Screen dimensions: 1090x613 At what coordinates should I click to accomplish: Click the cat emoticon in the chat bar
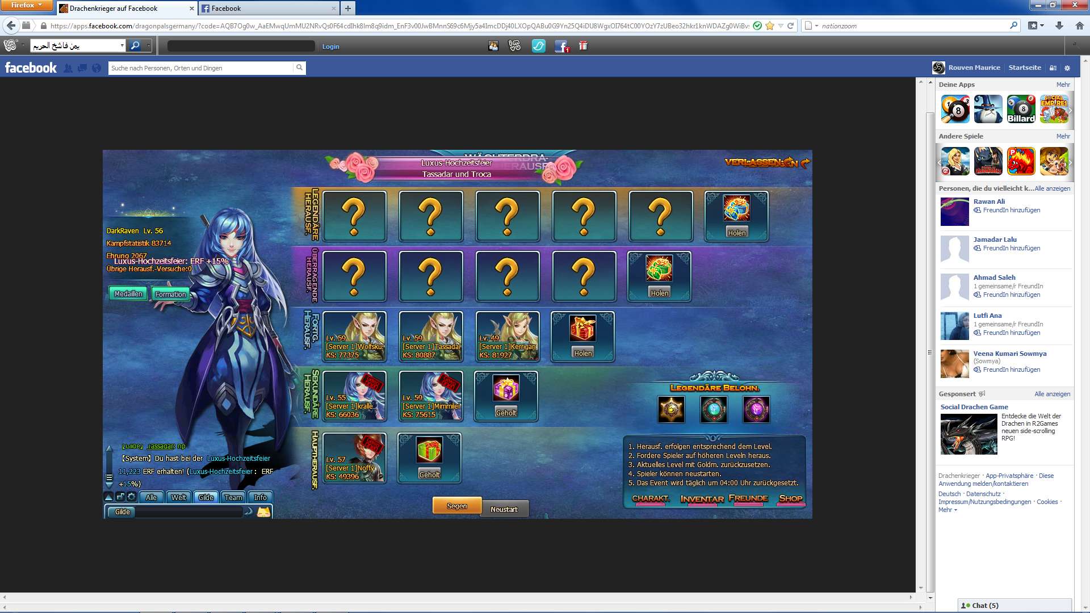(263, 512)
